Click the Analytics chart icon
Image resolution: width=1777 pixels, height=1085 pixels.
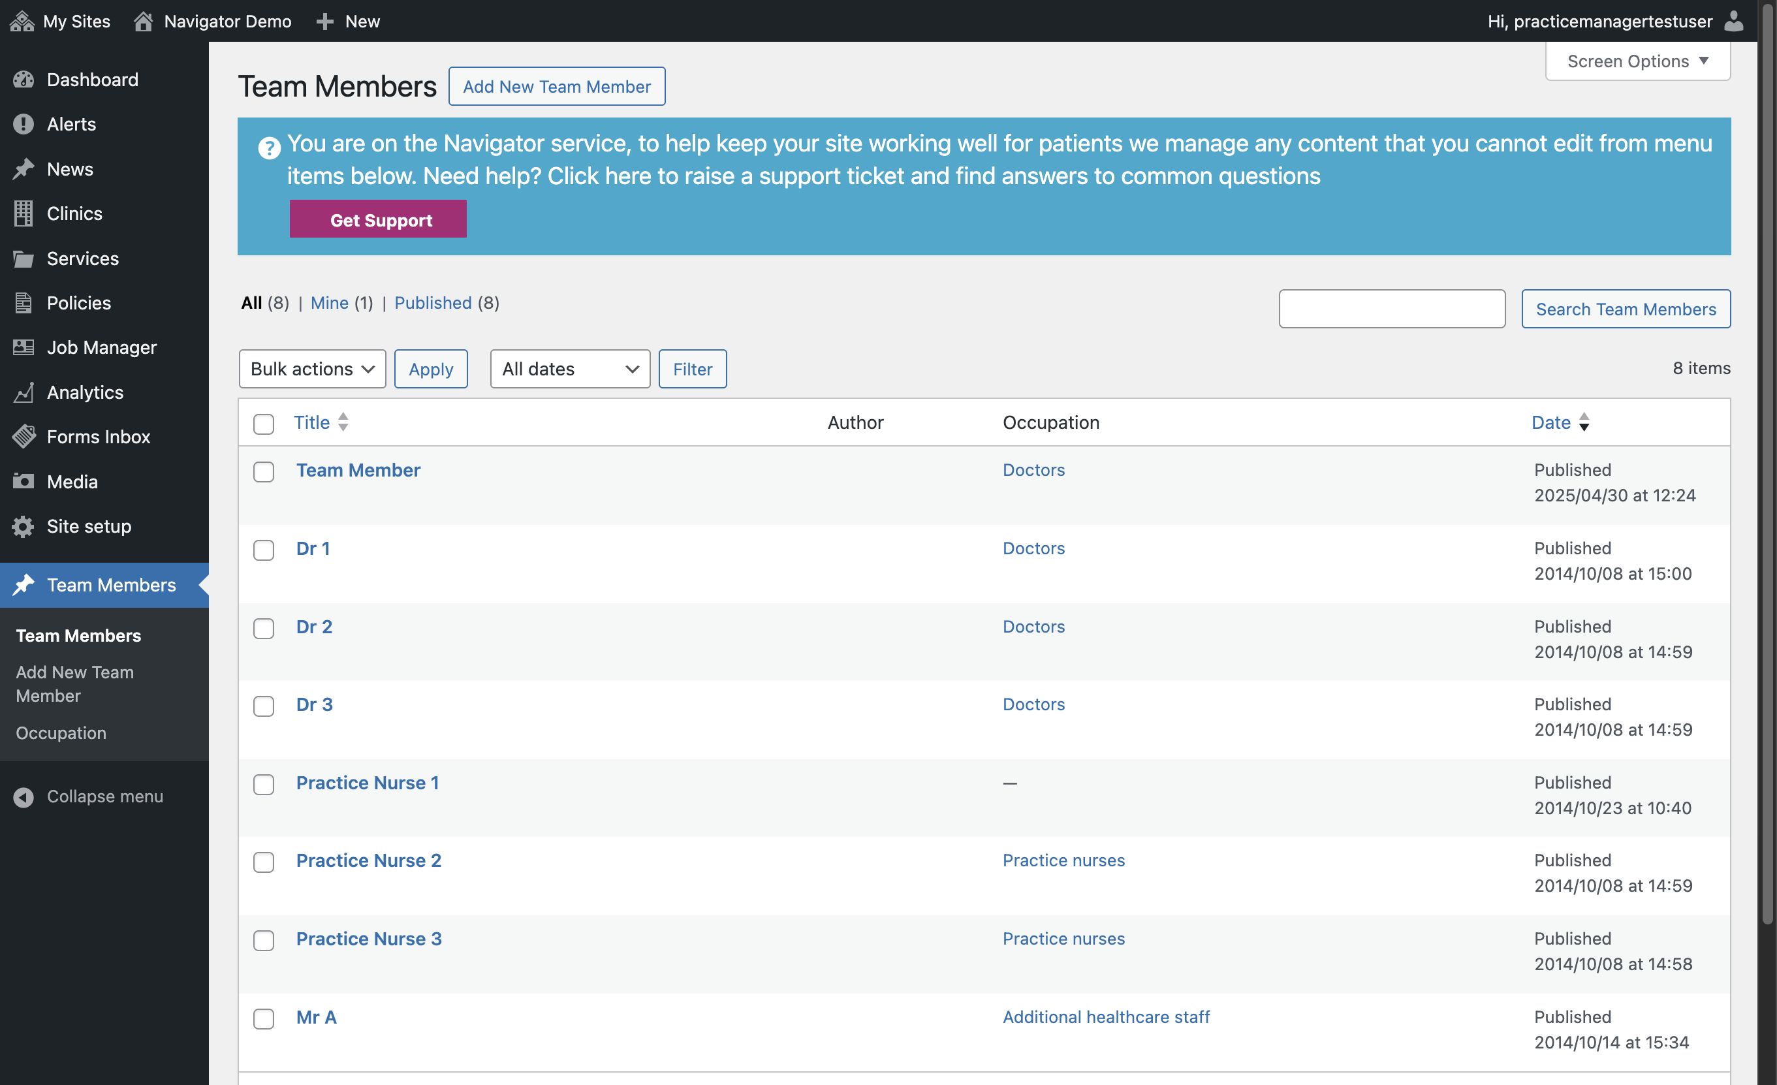tap(24, 392)
